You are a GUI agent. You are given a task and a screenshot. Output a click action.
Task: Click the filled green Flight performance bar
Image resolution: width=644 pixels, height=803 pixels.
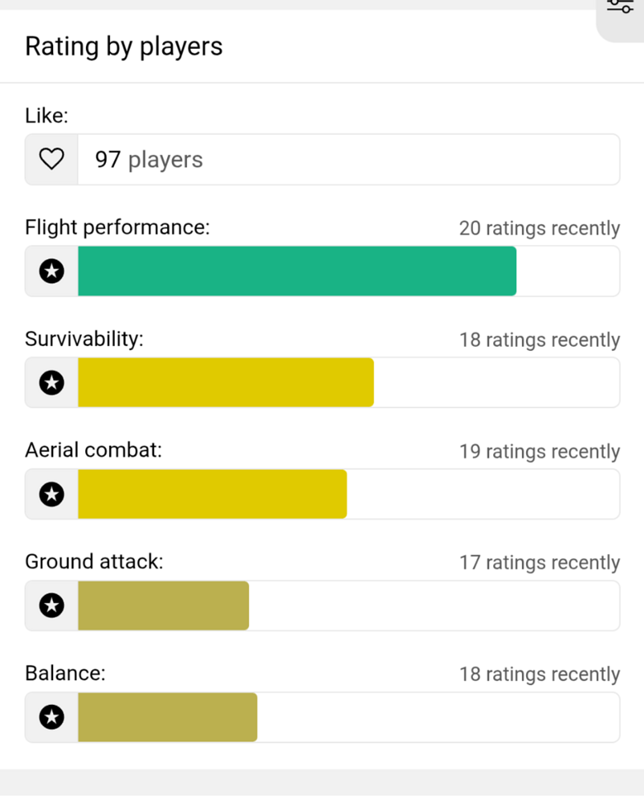click(297, 271)
